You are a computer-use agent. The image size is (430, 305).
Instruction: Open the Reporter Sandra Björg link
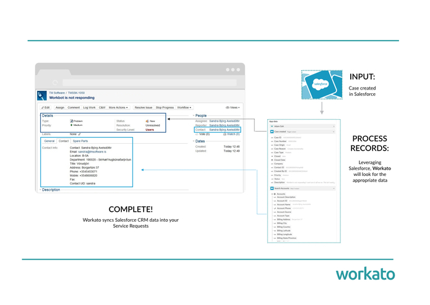(x=225, y=125)
